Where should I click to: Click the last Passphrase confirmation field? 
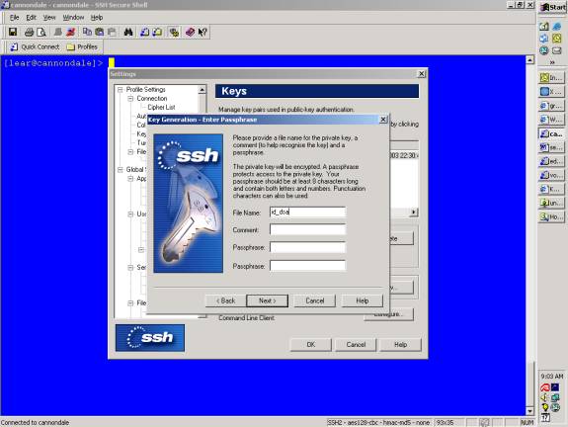[307, 266]
